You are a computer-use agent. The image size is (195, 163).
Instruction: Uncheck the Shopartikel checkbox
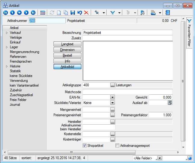(84, 146)
